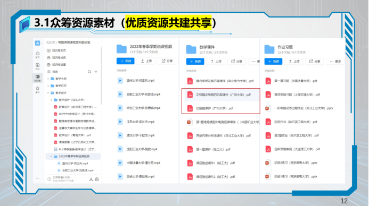Open 课后推送课件2（哈工大）.pdf
Viewport: 369px width, 206px height.
pos(216,177)
